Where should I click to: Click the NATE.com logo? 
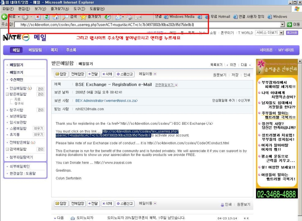pyautogui.click(x=16, y=37)
